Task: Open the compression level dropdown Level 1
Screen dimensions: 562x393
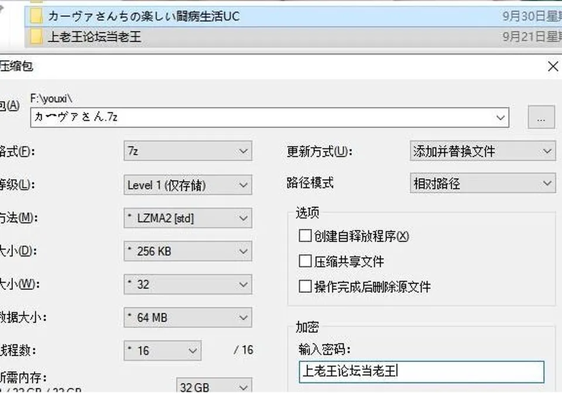Action: [188, 185]
